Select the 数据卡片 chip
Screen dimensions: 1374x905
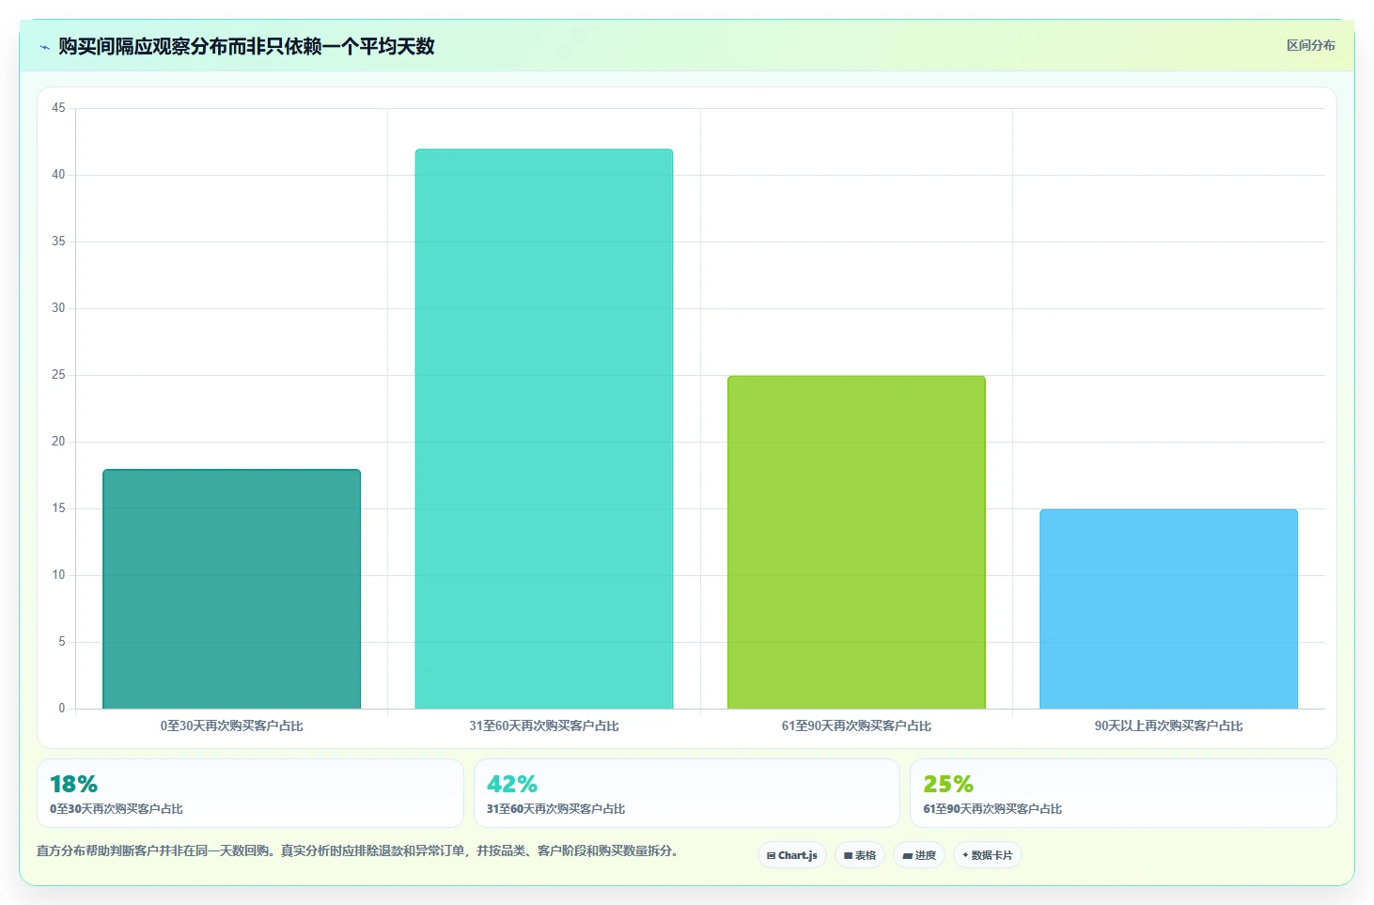(x=988, y=855)
